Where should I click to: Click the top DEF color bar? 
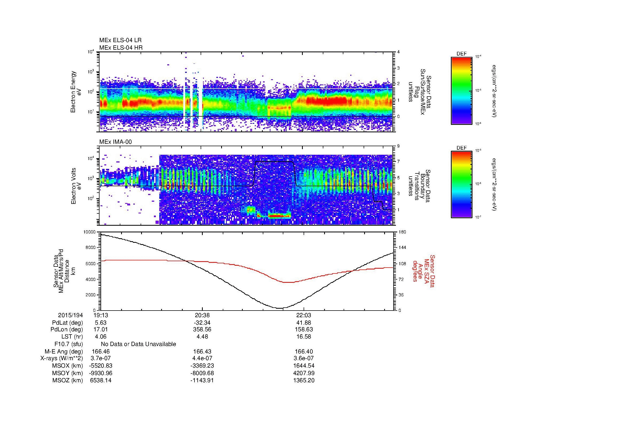461,90
